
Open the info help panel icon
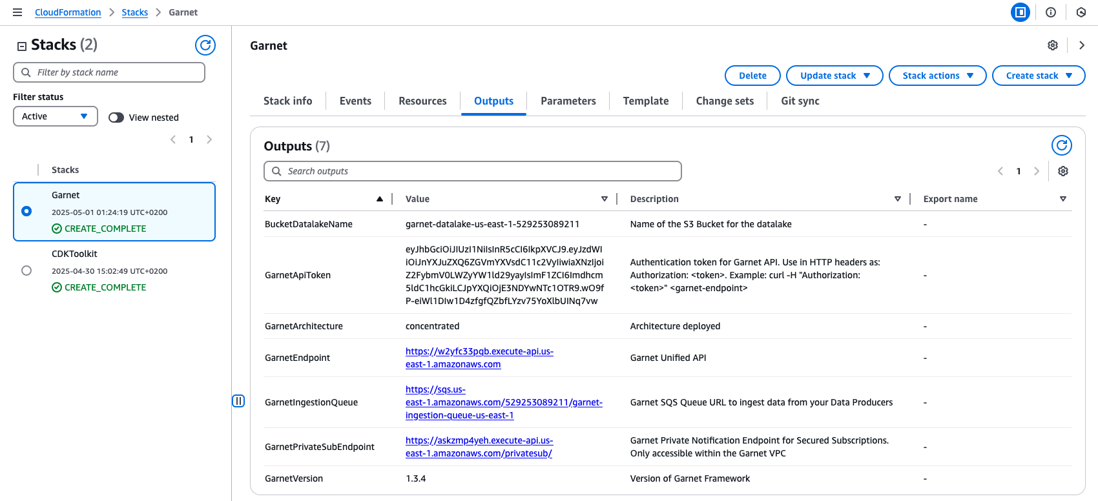point(1051,12)
